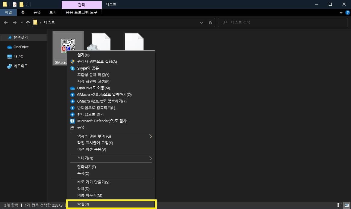Switch to large icons view in status bar
The width and height of the screenshot is (351, 209).
tap(346, 205)
